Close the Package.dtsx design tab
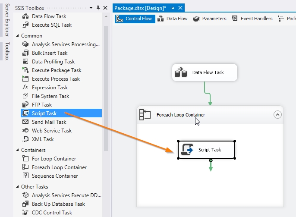 pyautogui.click(x=180, y=8)
